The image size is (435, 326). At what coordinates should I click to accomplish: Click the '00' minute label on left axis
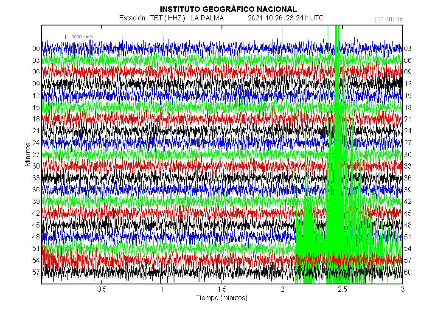(x=36, y=48)
